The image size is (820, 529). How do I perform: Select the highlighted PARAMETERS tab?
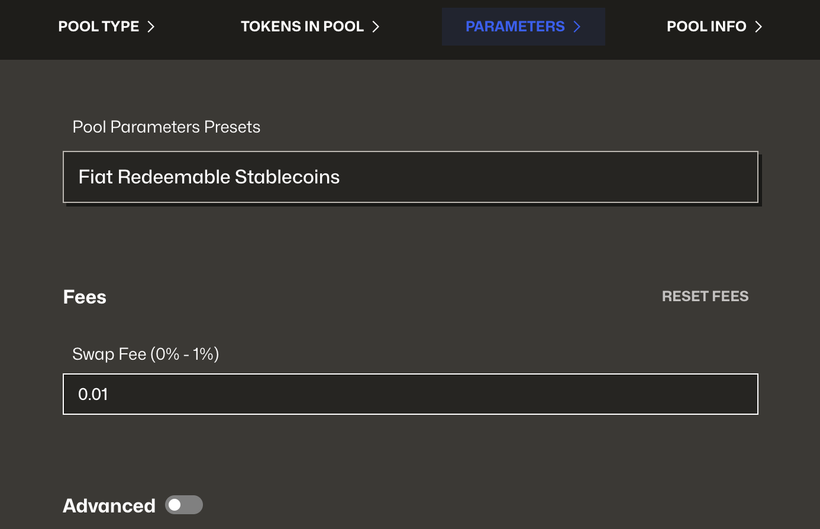(x=515, y=27)
